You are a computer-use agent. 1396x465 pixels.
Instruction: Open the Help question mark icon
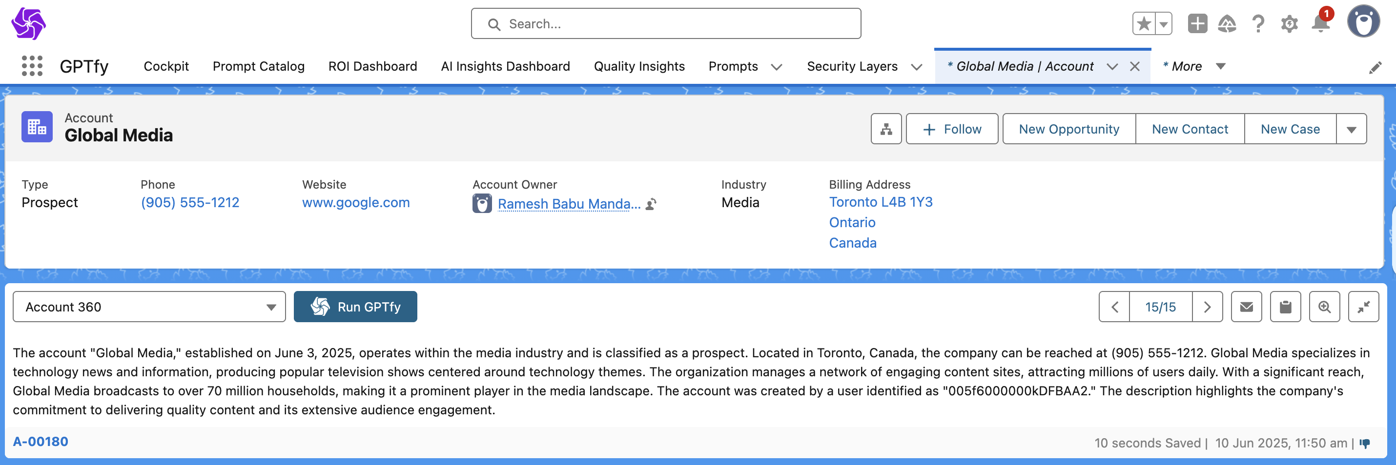pos(1258,24)
